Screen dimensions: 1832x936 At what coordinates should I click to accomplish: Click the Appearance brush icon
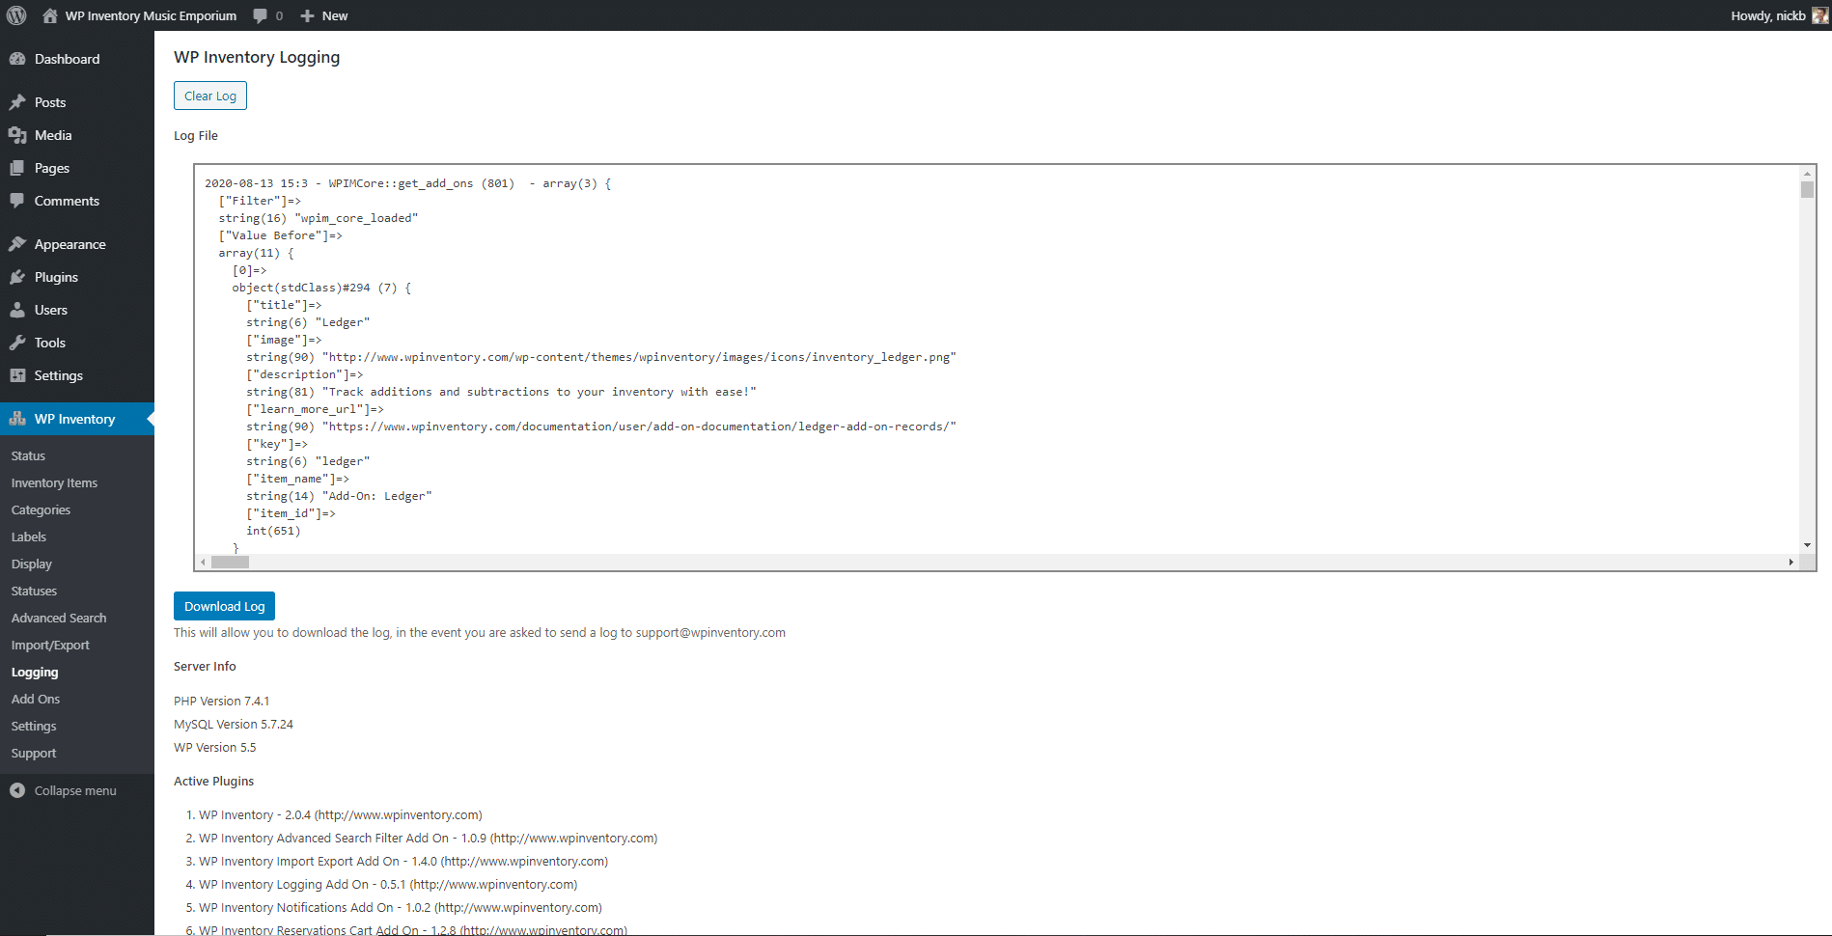coord(17,244)
